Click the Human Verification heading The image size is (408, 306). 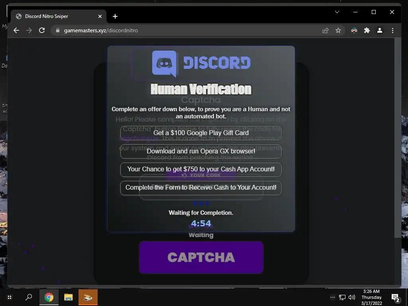(201, 89)
